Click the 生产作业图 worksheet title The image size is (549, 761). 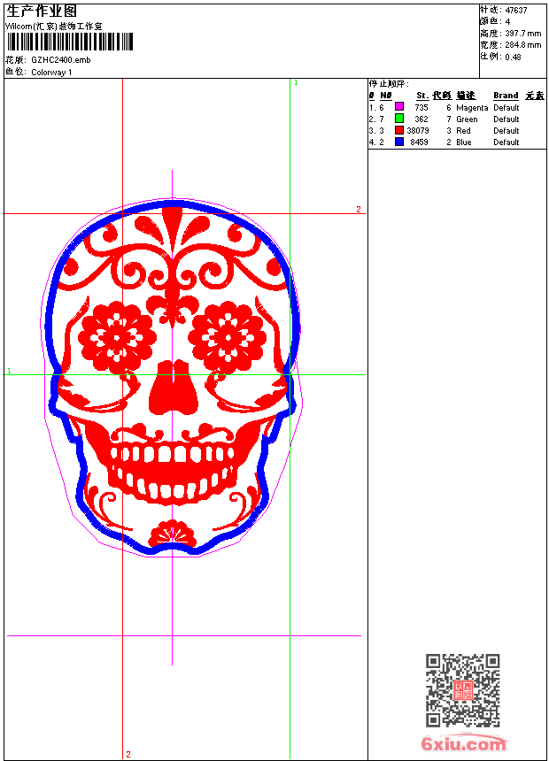click(42, 11)
